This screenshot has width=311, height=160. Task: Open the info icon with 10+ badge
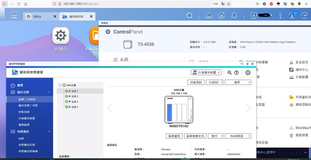tap(292, 15)
